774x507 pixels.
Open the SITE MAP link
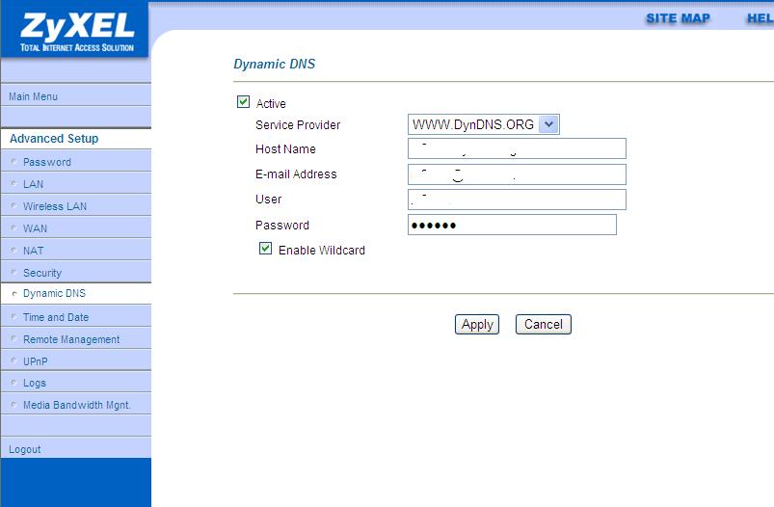[x=678, y=18]
